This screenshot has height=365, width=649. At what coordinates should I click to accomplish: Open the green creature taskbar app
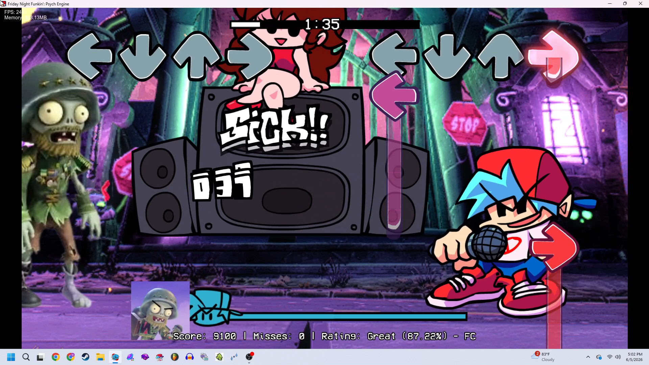219,357
